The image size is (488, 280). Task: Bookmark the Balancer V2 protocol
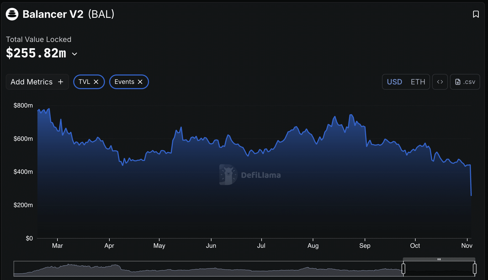pyautogui.click(x=476, y=14)
